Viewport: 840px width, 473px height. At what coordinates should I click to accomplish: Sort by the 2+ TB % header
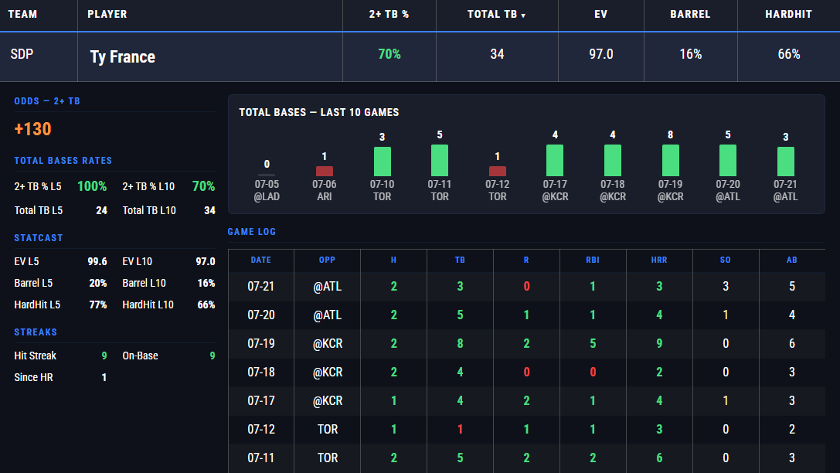[x=389, y=15]
